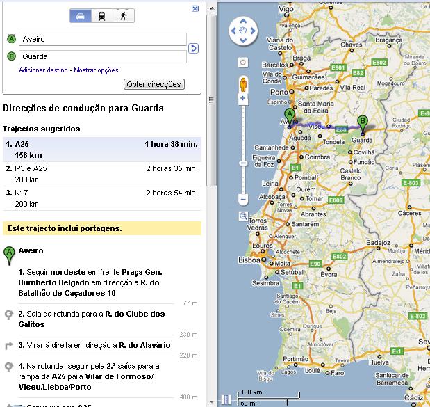Click the scrollbar down arrow of directions panel
Image resolution: width=430 pixels, height=407 pixels.
212,402
